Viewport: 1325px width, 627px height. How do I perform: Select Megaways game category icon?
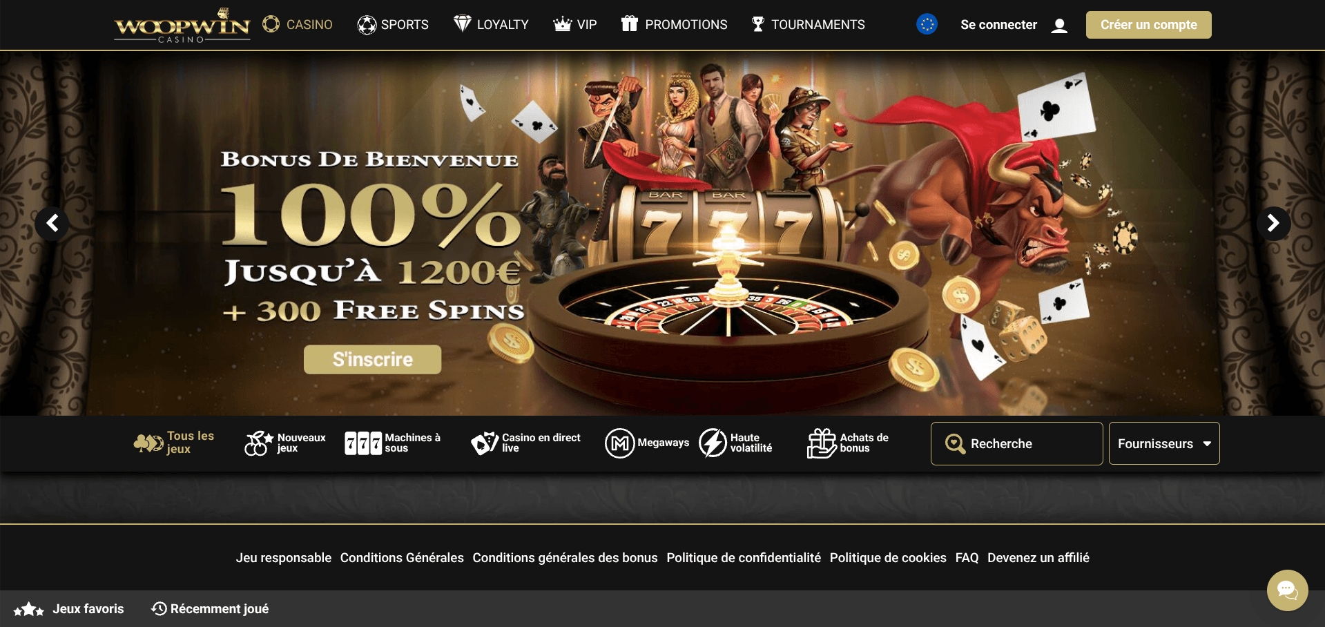(x=619, y=443)
